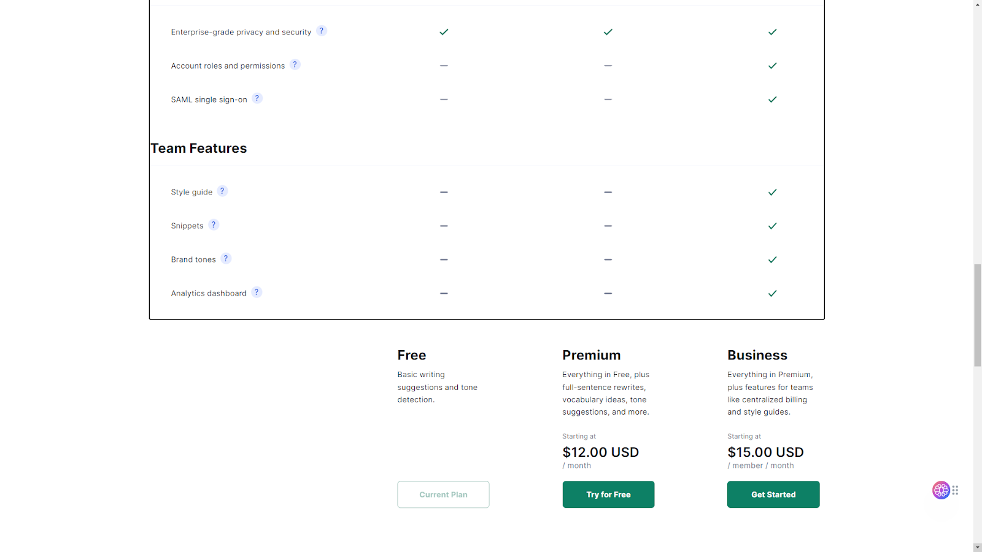Click Get Started for the Business plan
This screenshot has height=552, width=982.
773,494
